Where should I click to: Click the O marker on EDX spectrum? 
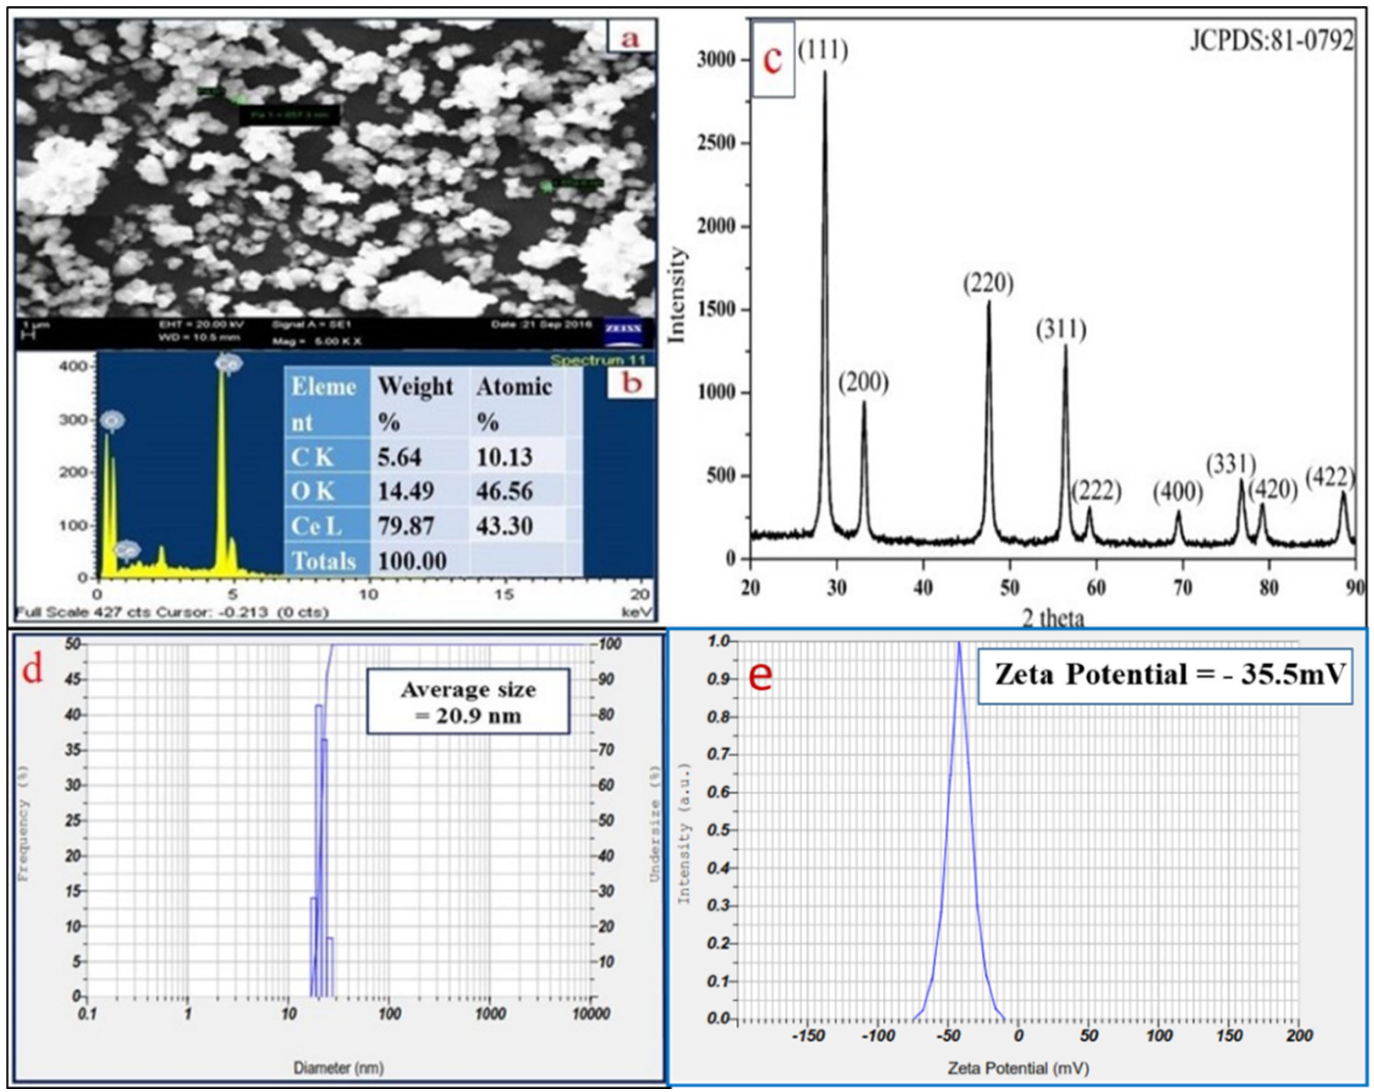point(113,420)
